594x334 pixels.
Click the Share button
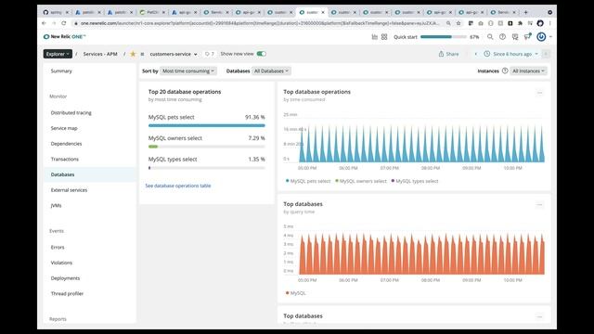pyautogui.click(x=448, y=54)
